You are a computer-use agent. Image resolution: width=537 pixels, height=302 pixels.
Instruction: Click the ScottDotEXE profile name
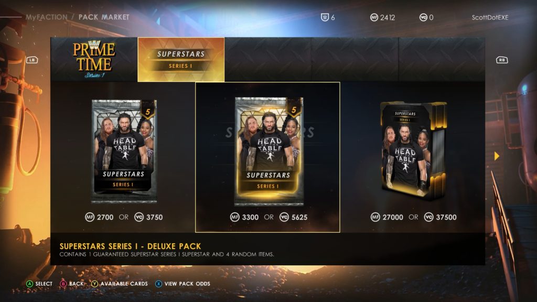(490, 17)
